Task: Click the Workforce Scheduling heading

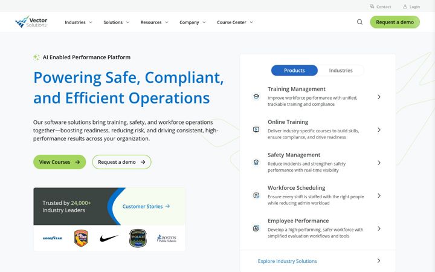Action: point(296,187)
